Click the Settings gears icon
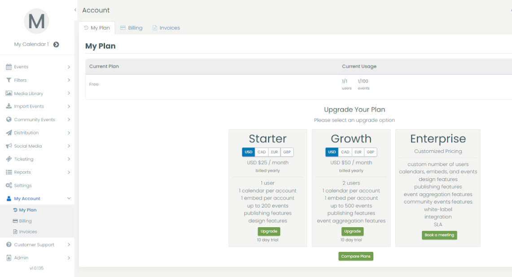512x277 pixels. click(9, 185)
